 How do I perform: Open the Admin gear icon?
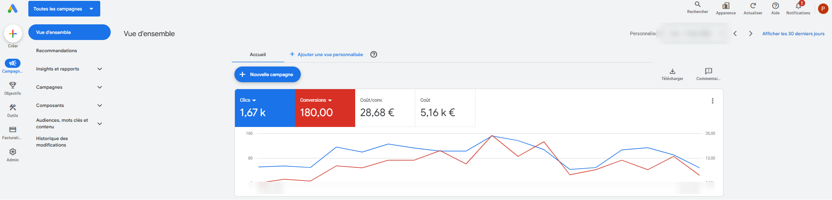point(13,152)
